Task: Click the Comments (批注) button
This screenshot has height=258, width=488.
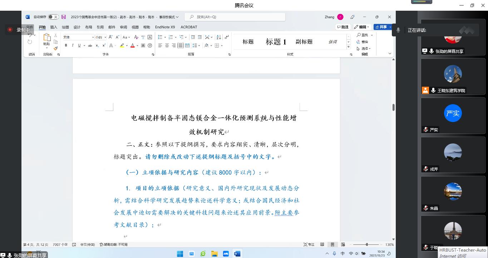Action: coord(342,27)
